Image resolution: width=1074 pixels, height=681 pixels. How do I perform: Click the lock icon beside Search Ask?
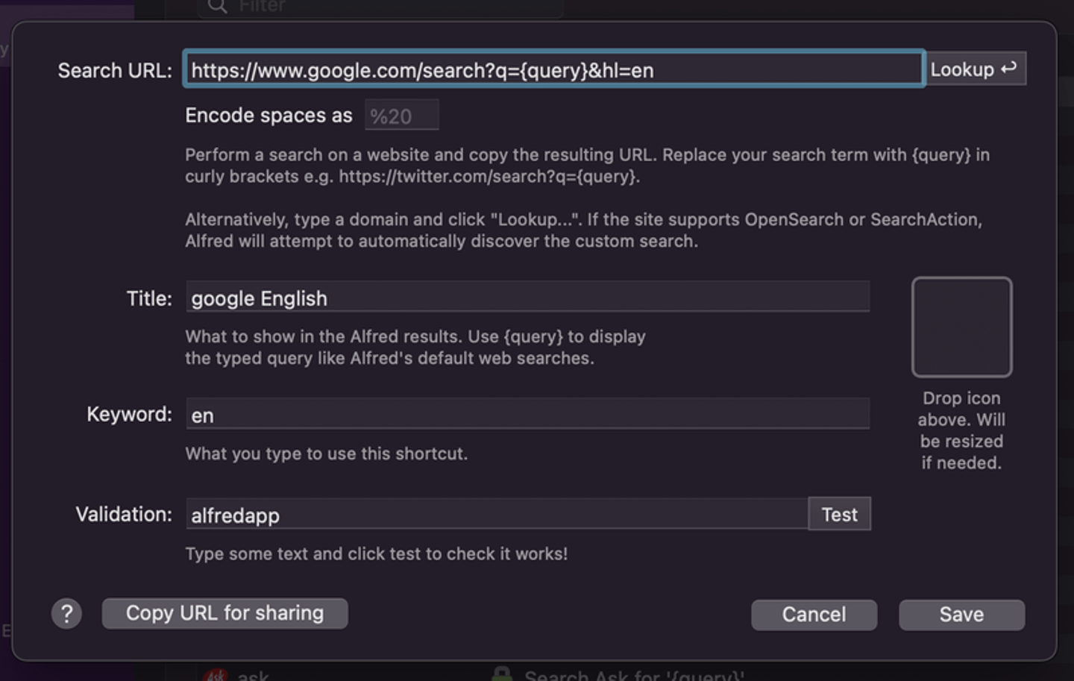(x=502, y=674)
